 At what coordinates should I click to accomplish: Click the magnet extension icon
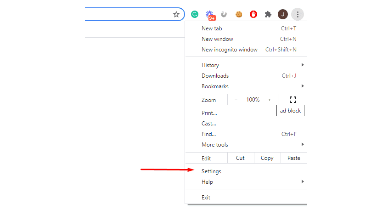(224, 14)
